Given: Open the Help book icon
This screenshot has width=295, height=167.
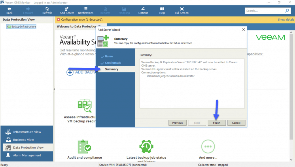Looking at the screenshot, I should point(162,9).
